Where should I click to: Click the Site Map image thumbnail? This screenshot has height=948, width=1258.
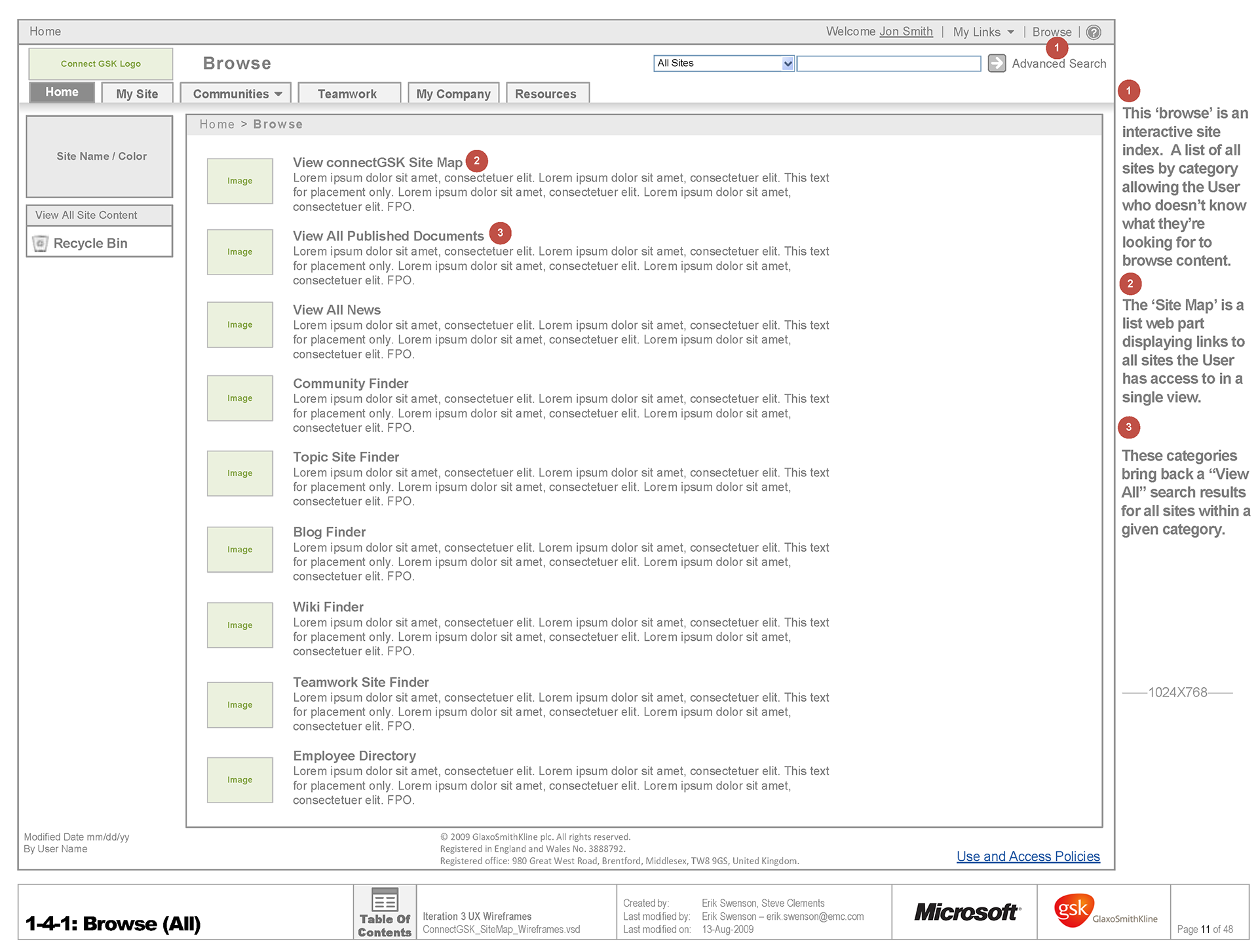click(240, 181)
